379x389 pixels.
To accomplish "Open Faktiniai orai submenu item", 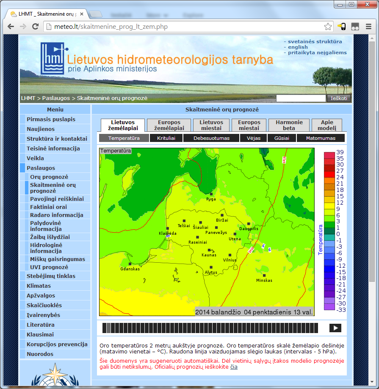I will pyautogui.click(x=58, y=207).
